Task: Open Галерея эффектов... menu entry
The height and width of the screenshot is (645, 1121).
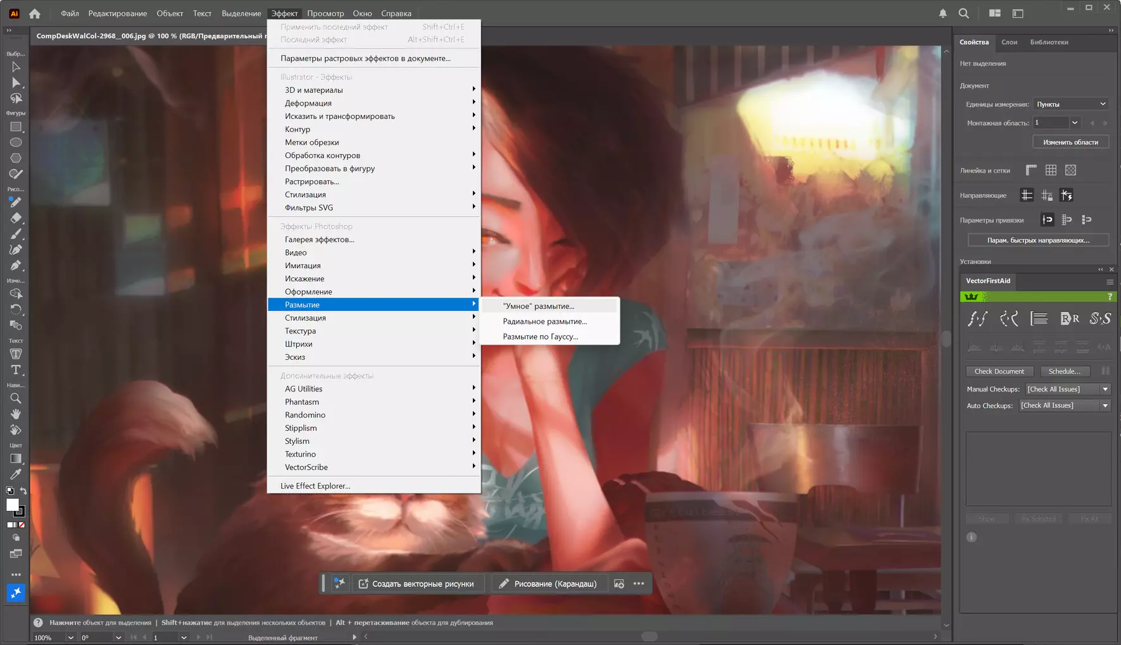Action: pyautogui.click(x=374, y=240)
